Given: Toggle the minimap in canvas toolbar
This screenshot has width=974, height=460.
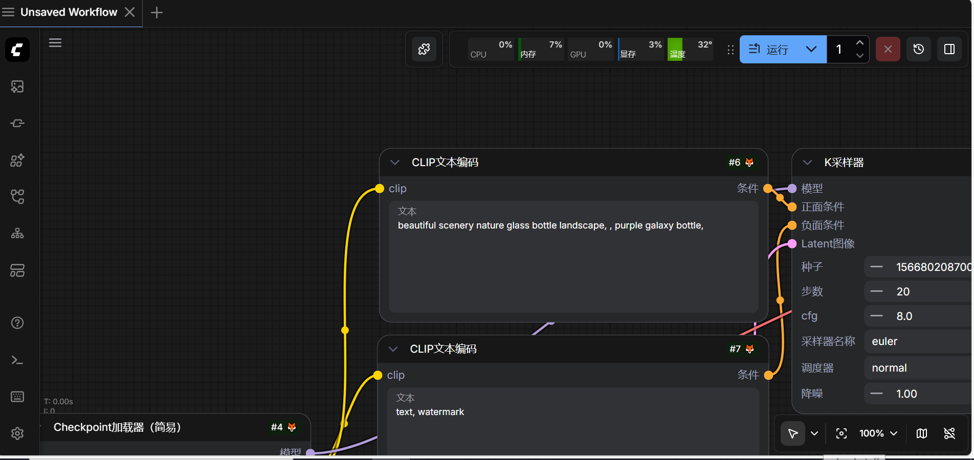Looking at the screenshot, I should 922,433.
